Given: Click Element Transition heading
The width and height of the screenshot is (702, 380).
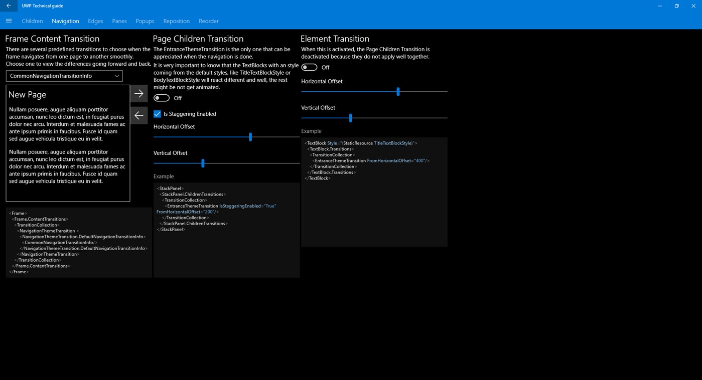Looking at the screenshot, I should tap(335, 39).
